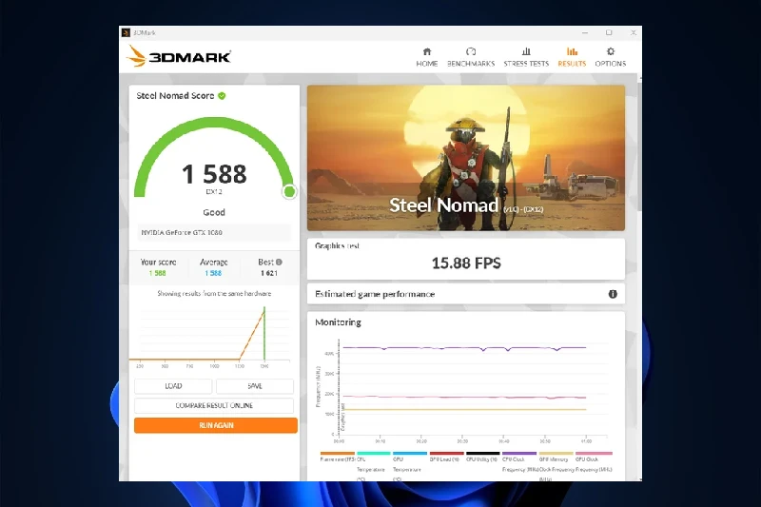Open the Stress Tests tab
761x507 pixels.
526,57
